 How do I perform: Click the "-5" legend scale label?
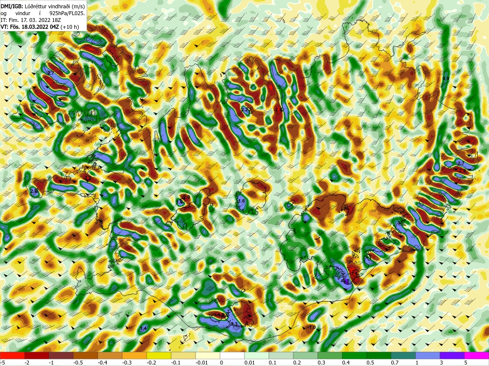pyautogui.click(x=2, y=363)
